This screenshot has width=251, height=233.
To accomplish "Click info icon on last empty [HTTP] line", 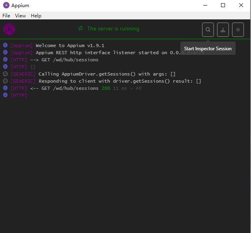I will 5,95.
